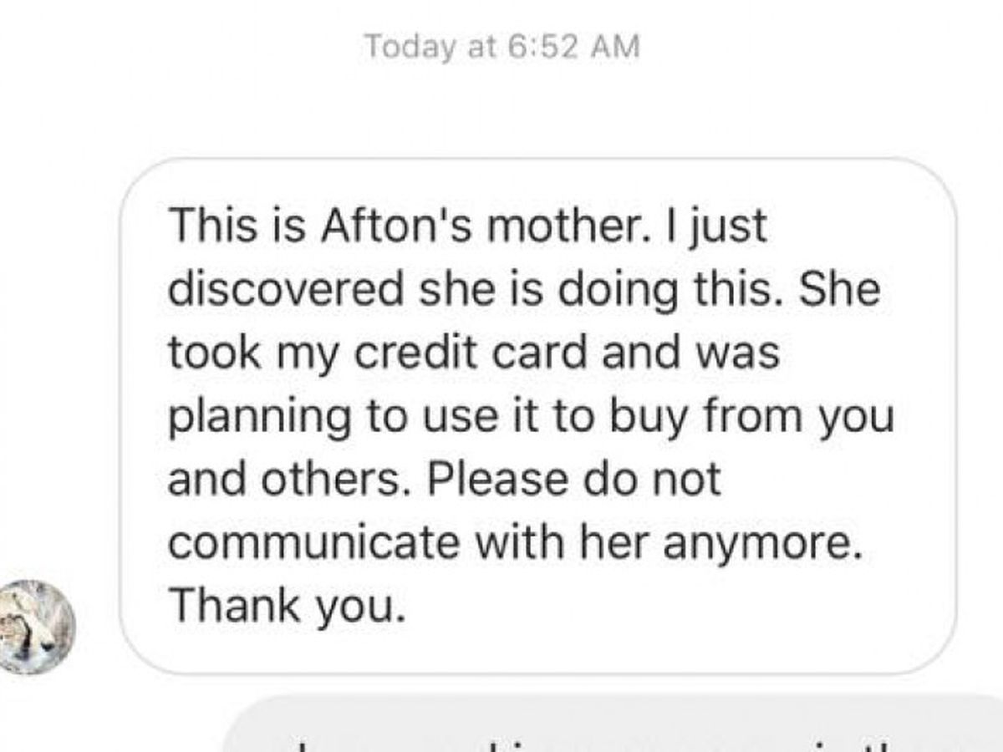Click 'planning to use it to buy from you'
Screen dimensions: 1003x752
pyautogui.click(x=531, y=417)
